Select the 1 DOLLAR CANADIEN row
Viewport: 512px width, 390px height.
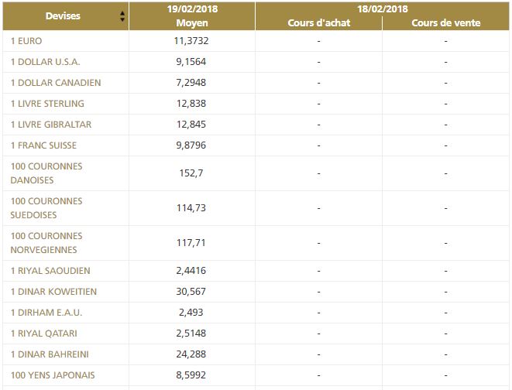(56, 83)
